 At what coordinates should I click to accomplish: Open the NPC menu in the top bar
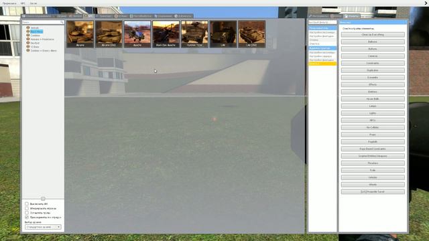click(x=23, y=3)
